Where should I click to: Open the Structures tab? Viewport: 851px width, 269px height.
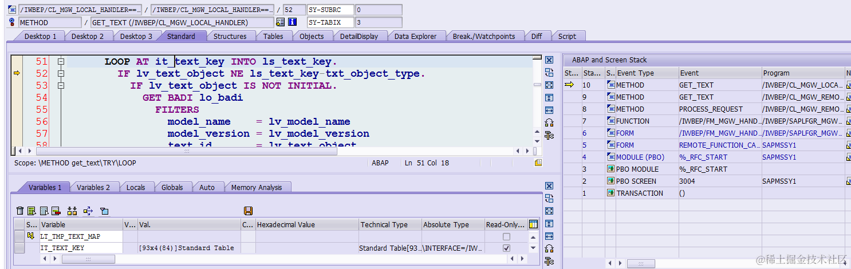pyautogui.click(x=230, y=36)
